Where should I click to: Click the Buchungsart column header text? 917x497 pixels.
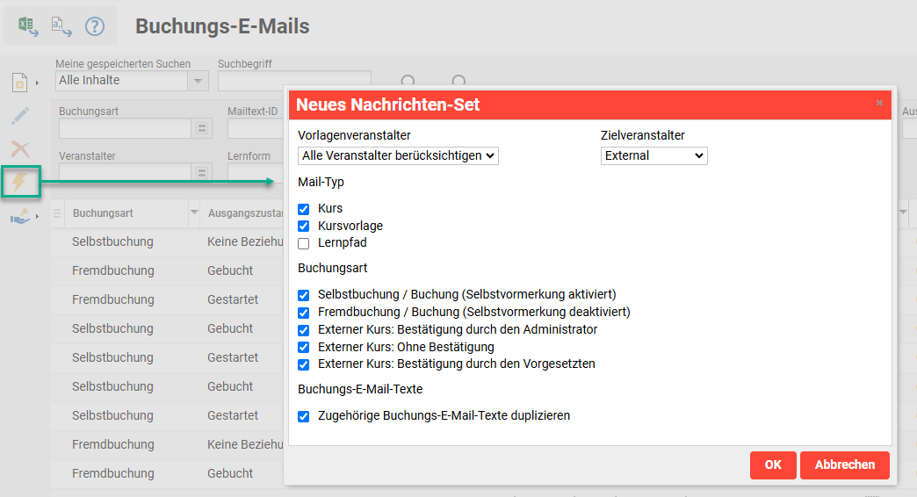pyautogui.click(x=103, y=213)
